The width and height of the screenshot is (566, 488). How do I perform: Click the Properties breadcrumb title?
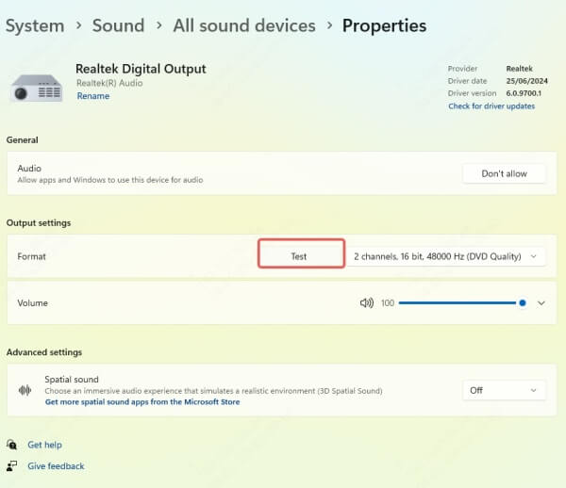pos(385,26)
